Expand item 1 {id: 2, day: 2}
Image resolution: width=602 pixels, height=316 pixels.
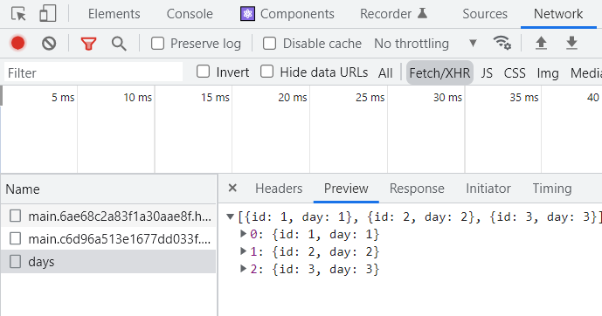[243, 251]
